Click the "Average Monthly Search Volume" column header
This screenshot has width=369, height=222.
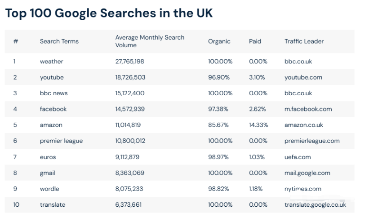tap(150, 41)
